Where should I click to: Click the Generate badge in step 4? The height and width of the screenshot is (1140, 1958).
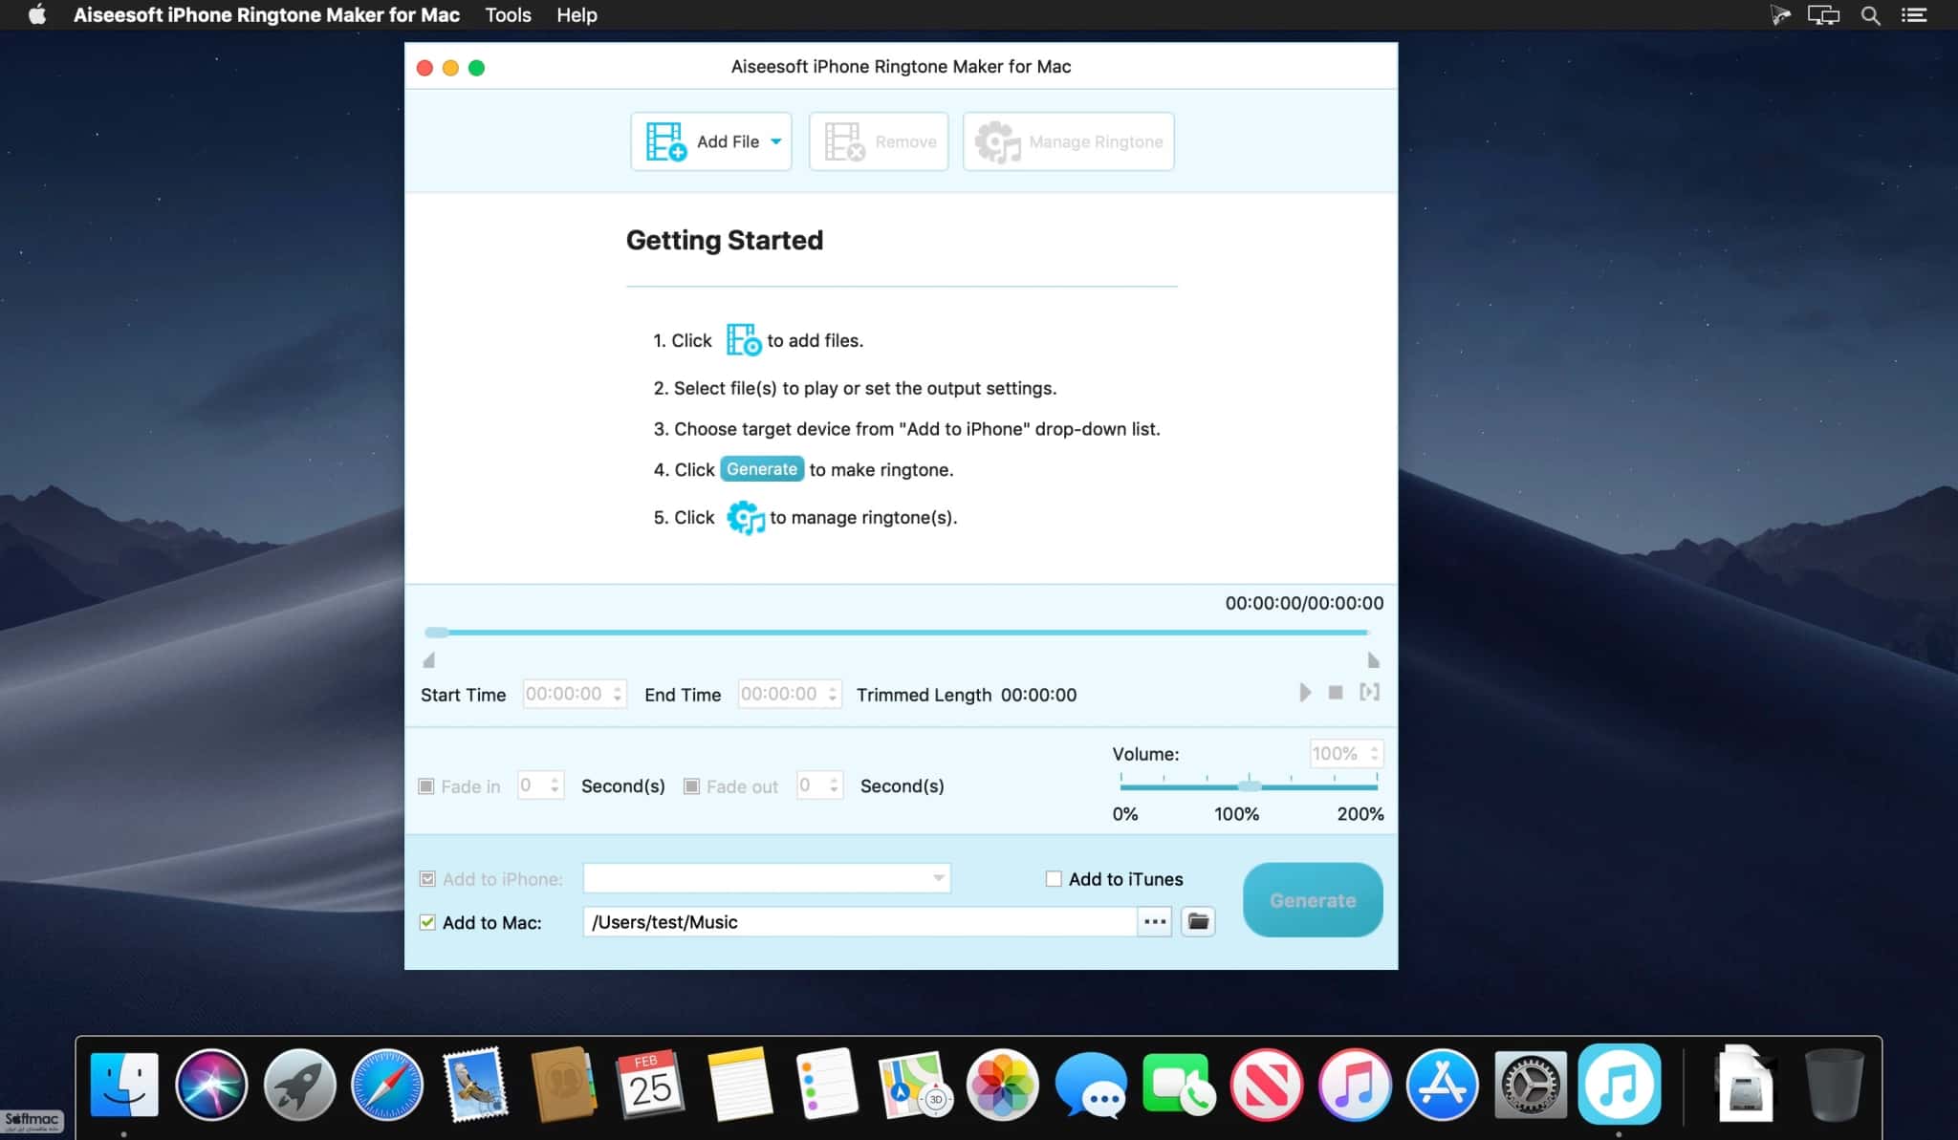762,469
